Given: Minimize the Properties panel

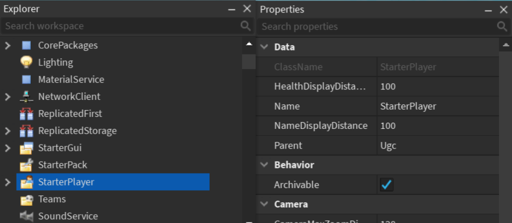Looking at the screenshot, I should pyautogui.click(x=488, y=10).
